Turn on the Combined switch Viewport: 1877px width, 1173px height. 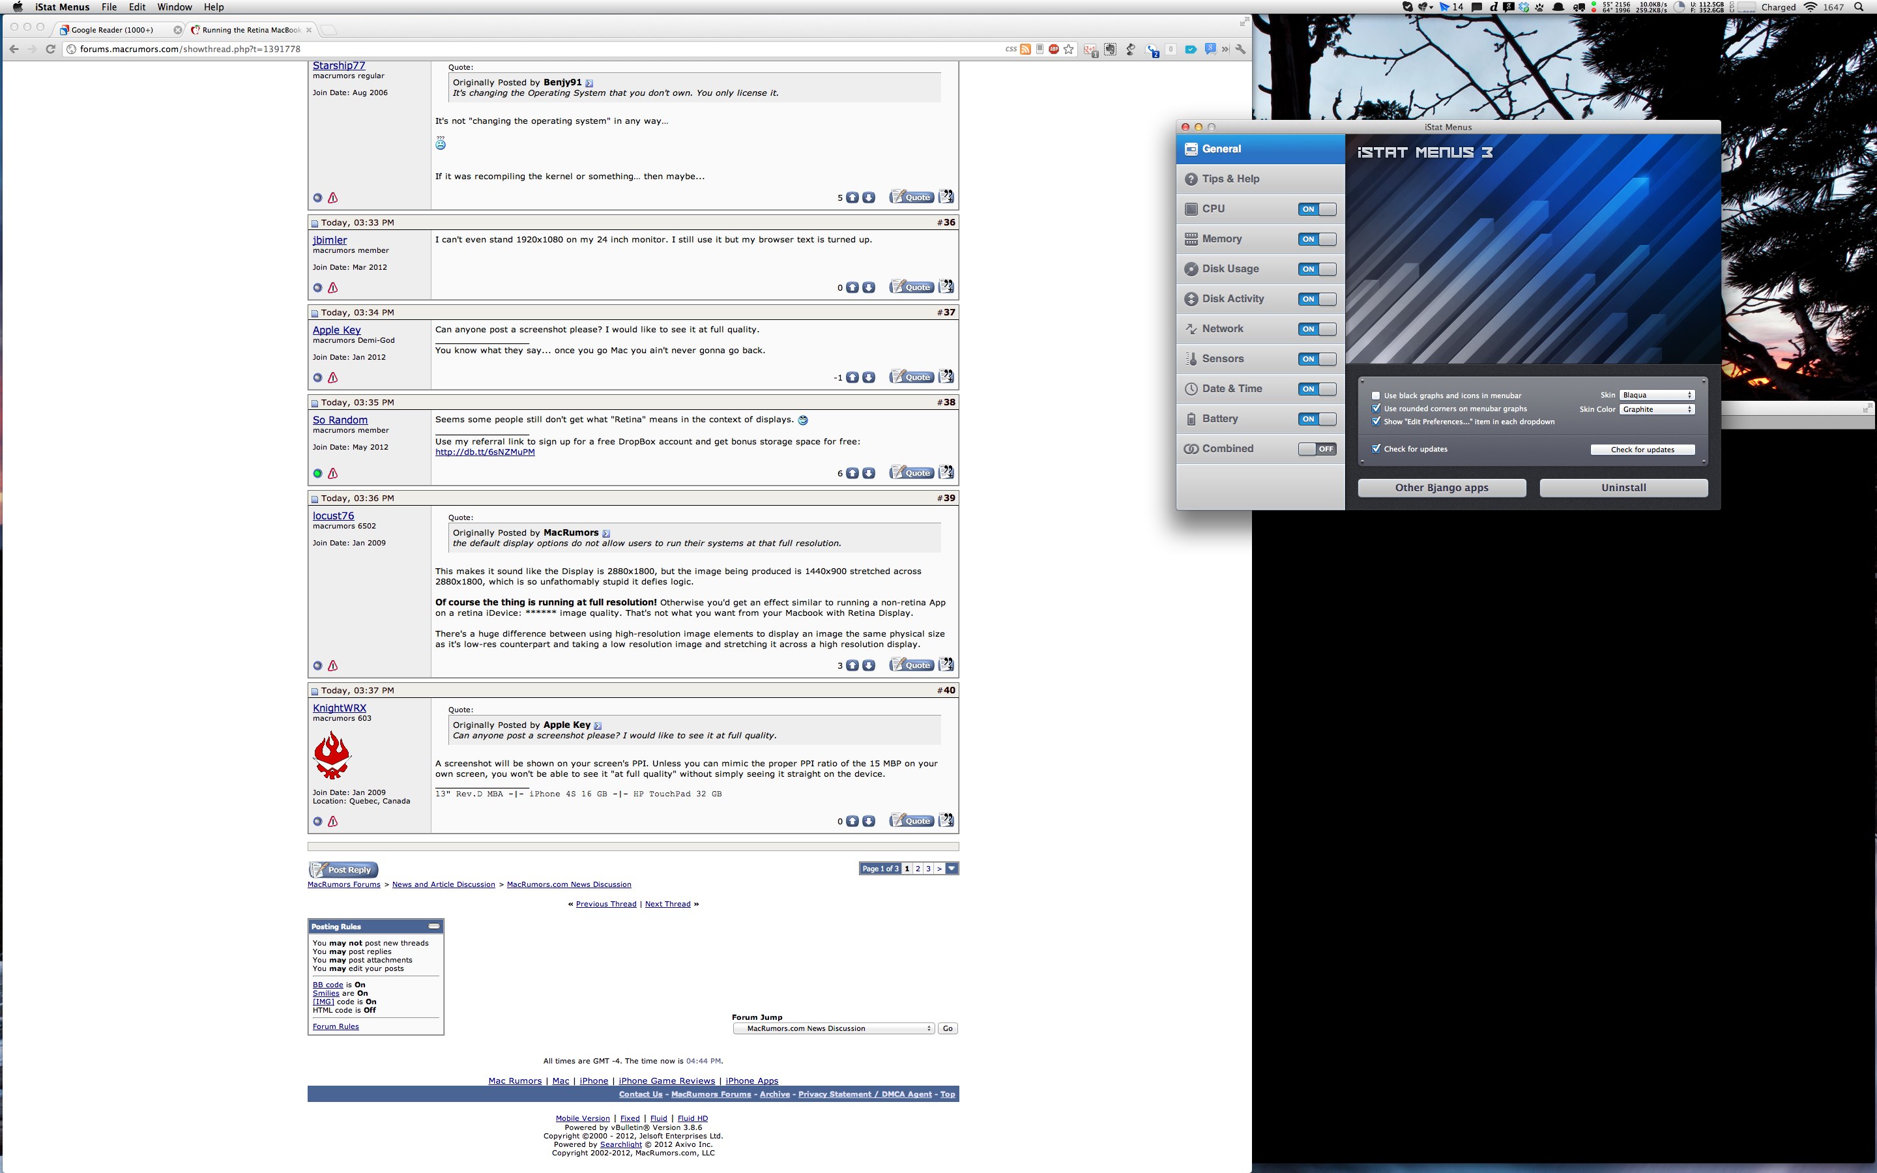(1317, 449)
